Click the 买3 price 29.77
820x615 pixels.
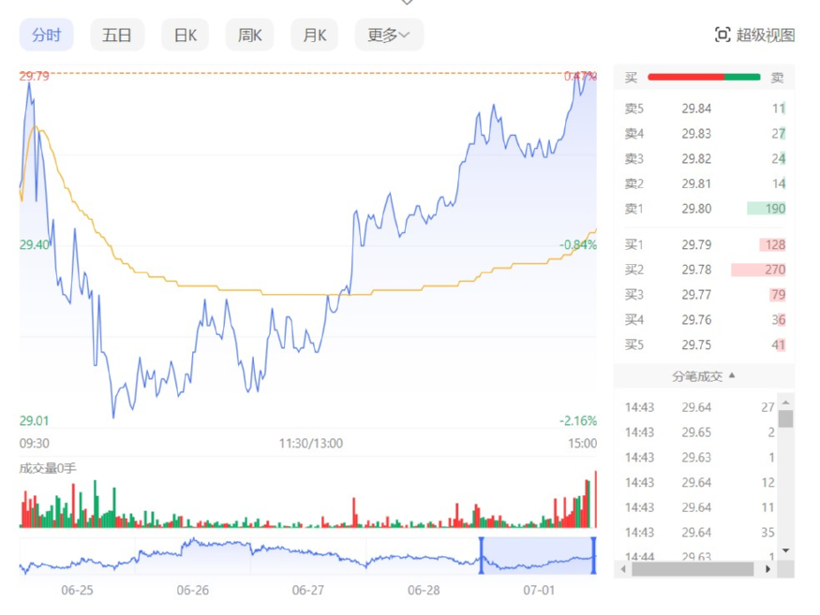tap(696, 295)
